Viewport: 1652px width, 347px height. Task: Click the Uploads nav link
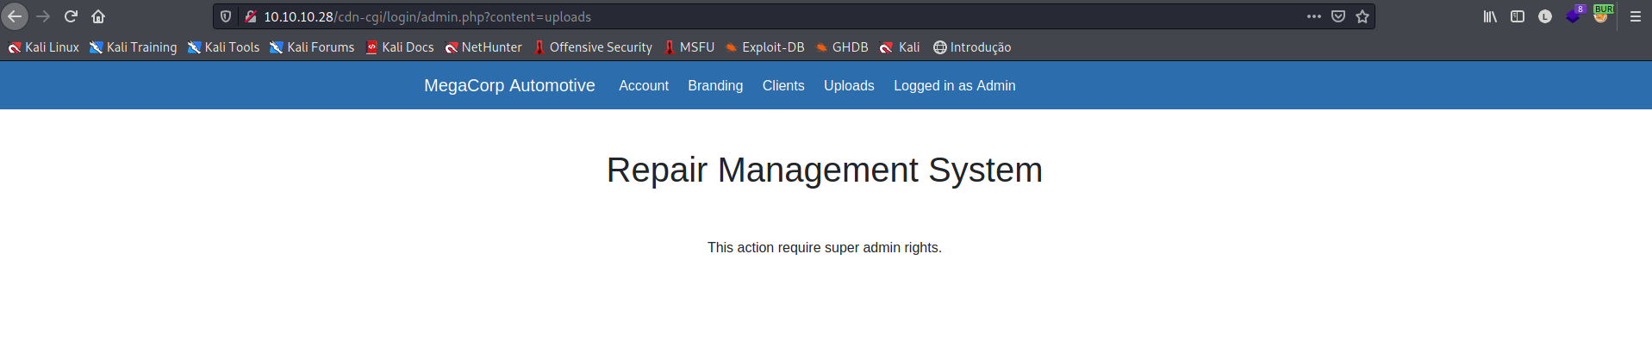coord(849,85)
